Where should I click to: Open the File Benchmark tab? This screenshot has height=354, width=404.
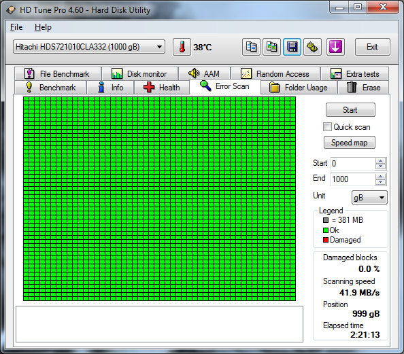(57, 74)
